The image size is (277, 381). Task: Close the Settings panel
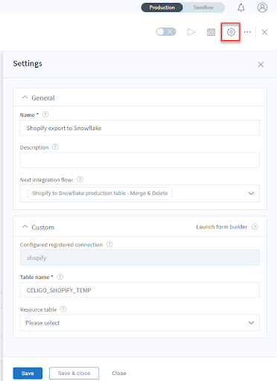261,65
